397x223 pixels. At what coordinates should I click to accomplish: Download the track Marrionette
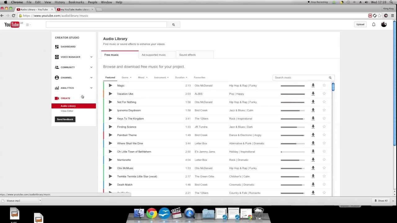(x=313, y=160)
